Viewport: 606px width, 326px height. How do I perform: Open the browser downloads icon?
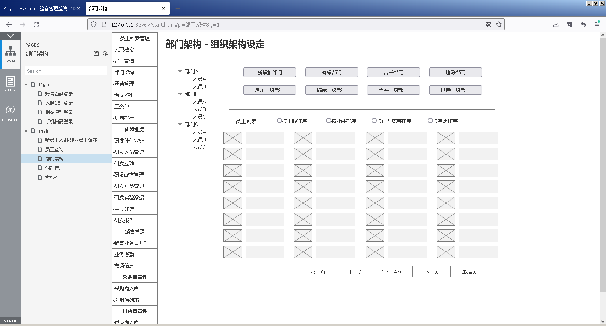click(556, 25)
